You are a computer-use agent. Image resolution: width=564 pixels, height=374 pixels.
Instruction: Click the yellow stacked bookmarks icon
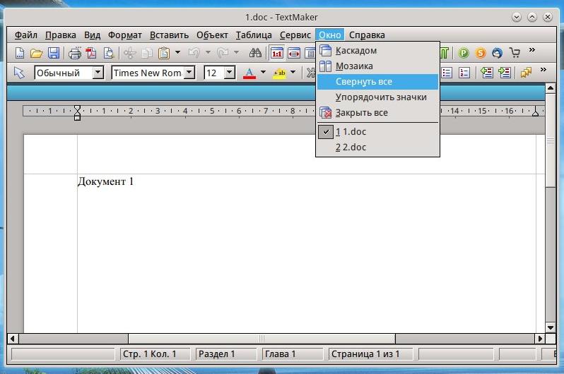pos(526,73)
